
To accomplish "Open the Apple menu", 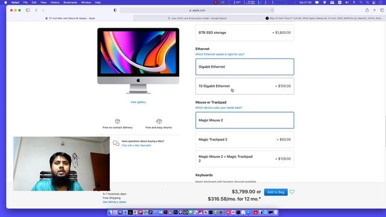I will (5, 2).
